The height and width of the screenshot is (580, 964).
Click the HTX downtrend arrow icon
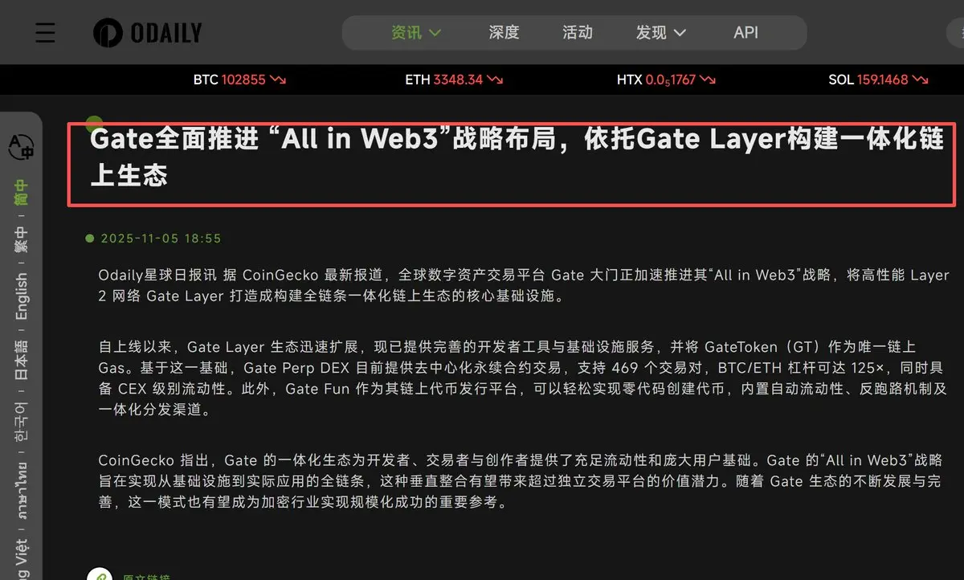coord(708,80)
